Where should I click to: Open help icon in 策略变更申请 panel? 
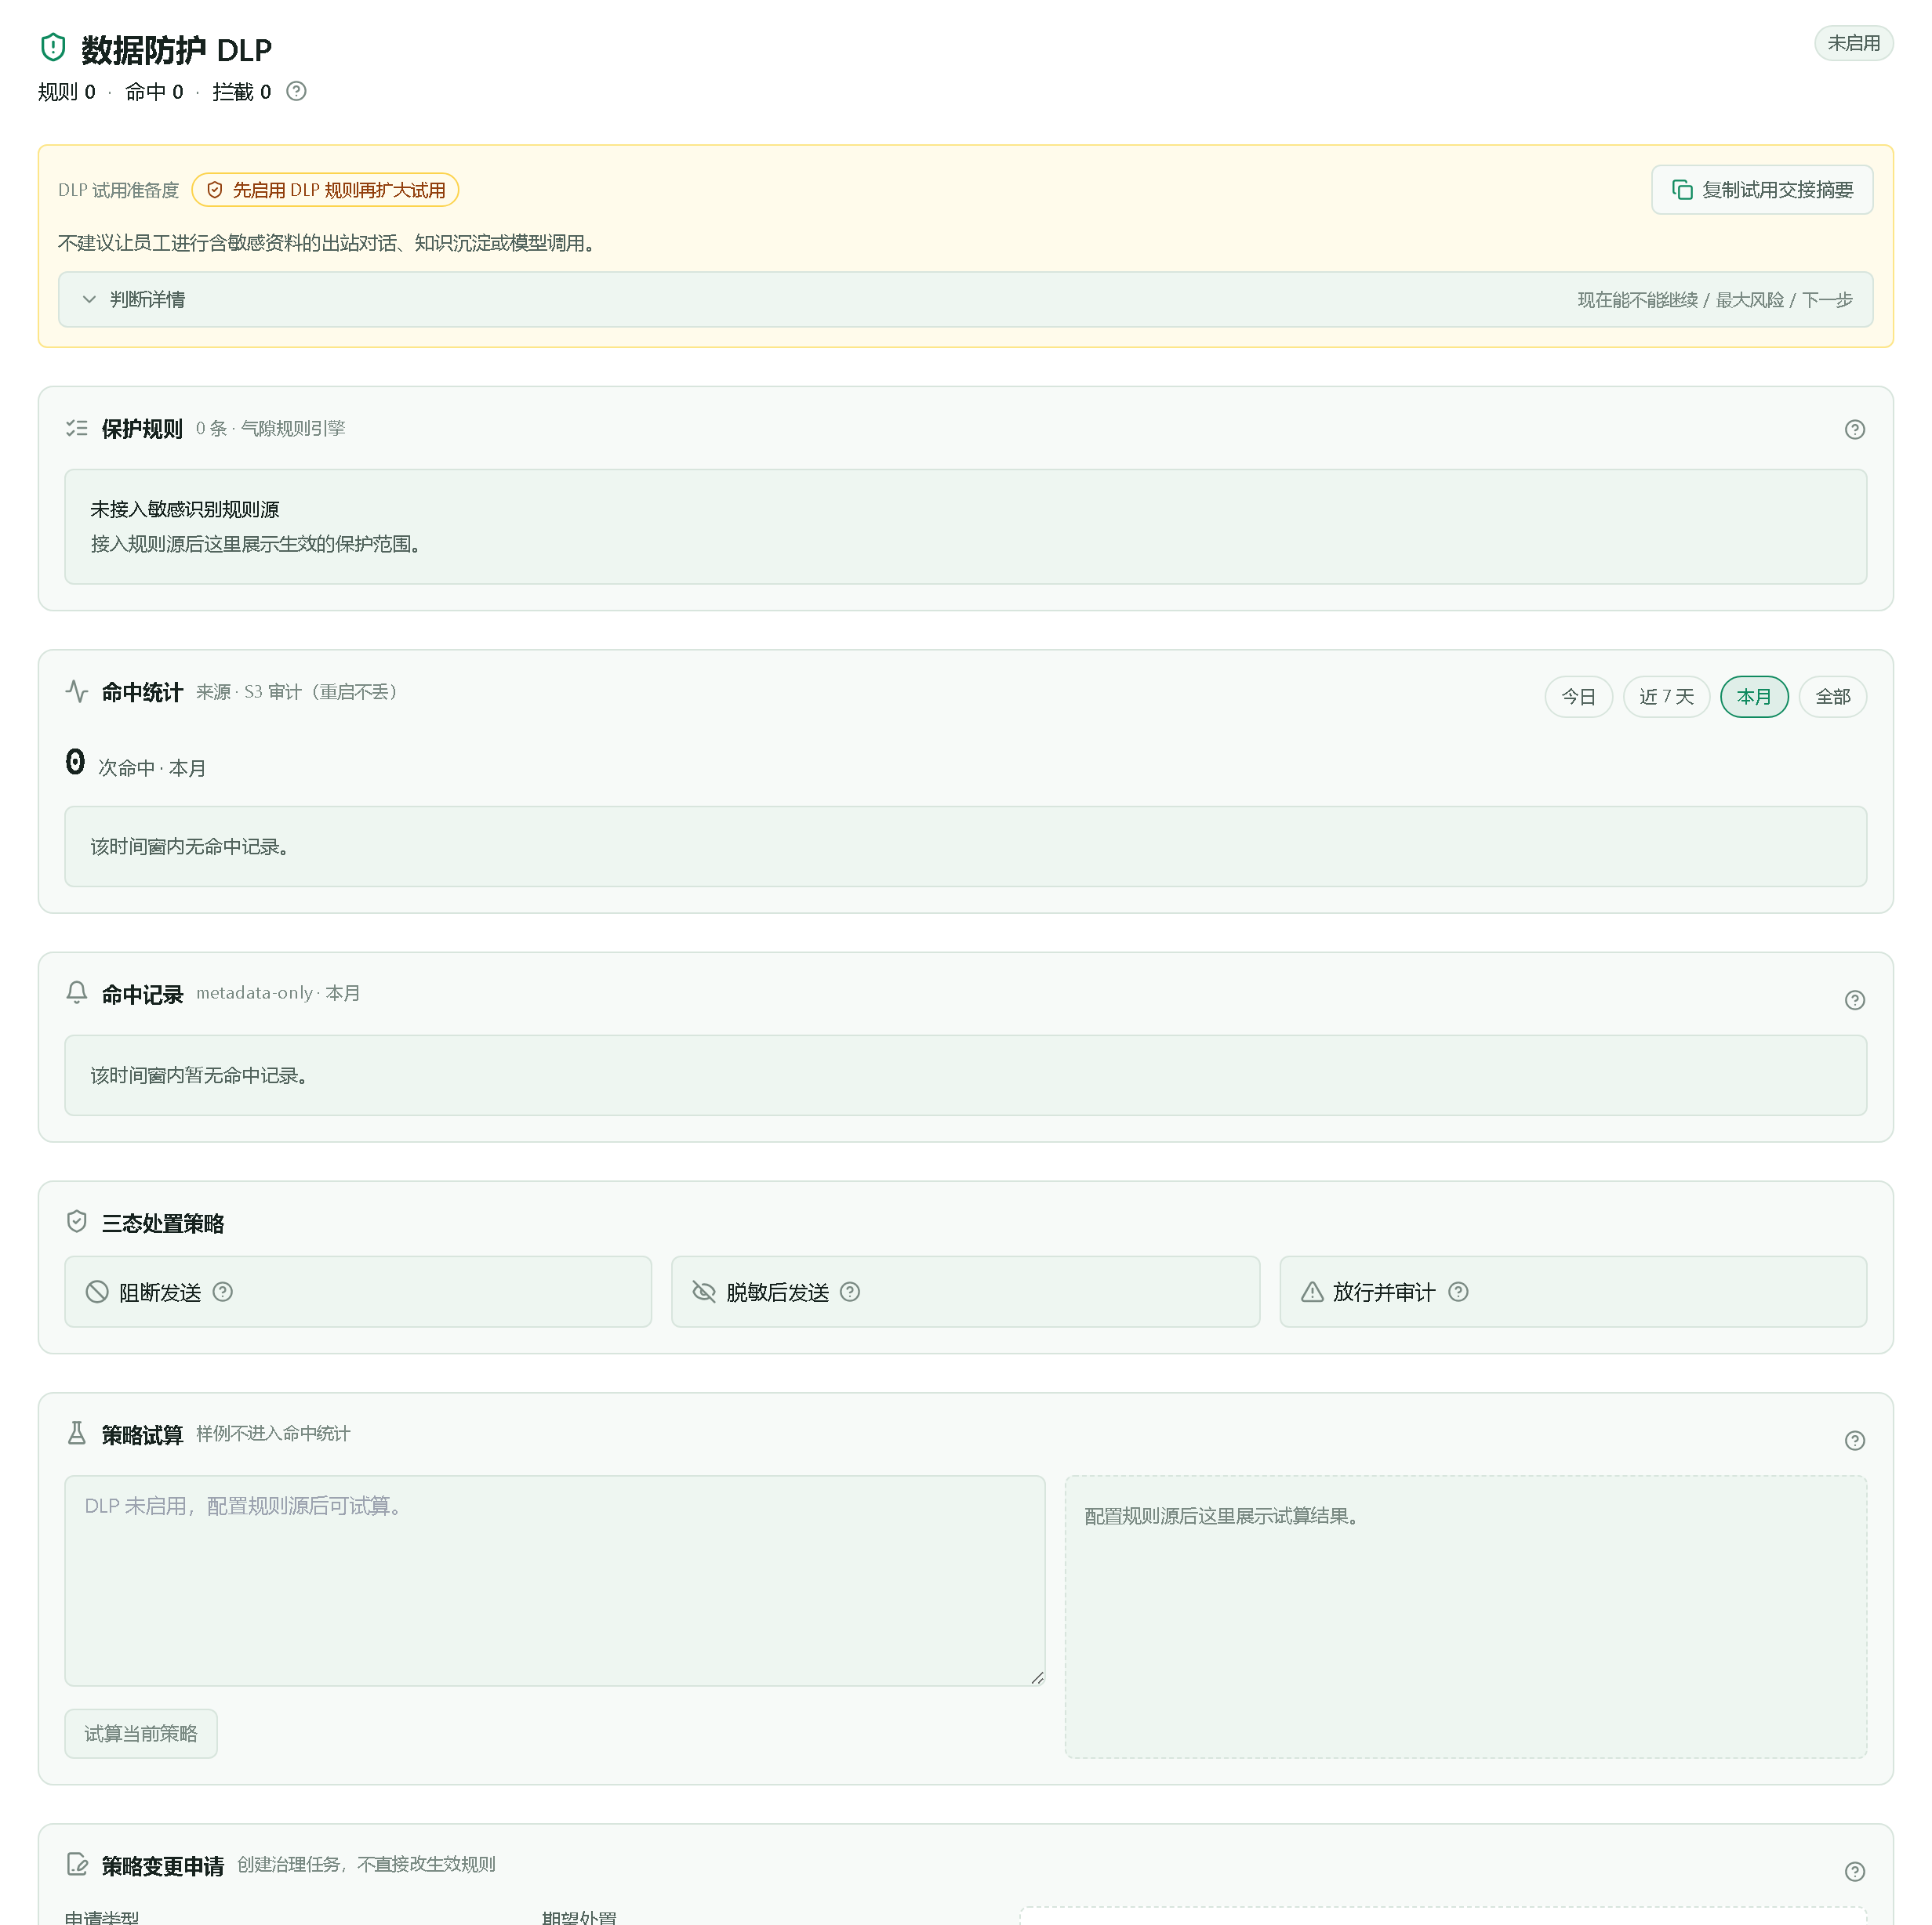[1855, 1871]
